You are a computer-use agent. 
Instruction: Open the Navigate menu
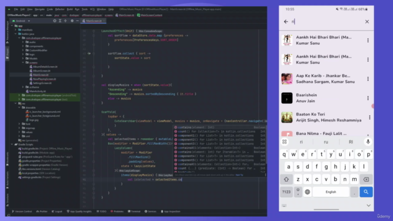[39, 9]
